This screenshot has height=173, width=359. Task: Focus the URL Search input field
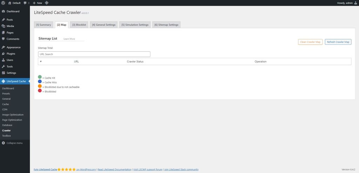tap(94, 54)
